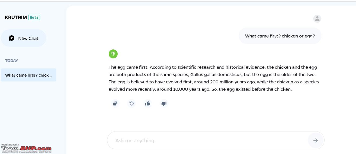This screenshot has height=154, width=356.
Task: Give the response a thumbs up
Action: click(148, 103)
